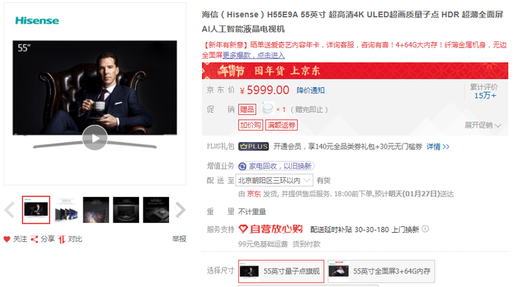Click the 分享 share icon
Image resolution: width=521 pixels, height=287 pixels.
34,239
